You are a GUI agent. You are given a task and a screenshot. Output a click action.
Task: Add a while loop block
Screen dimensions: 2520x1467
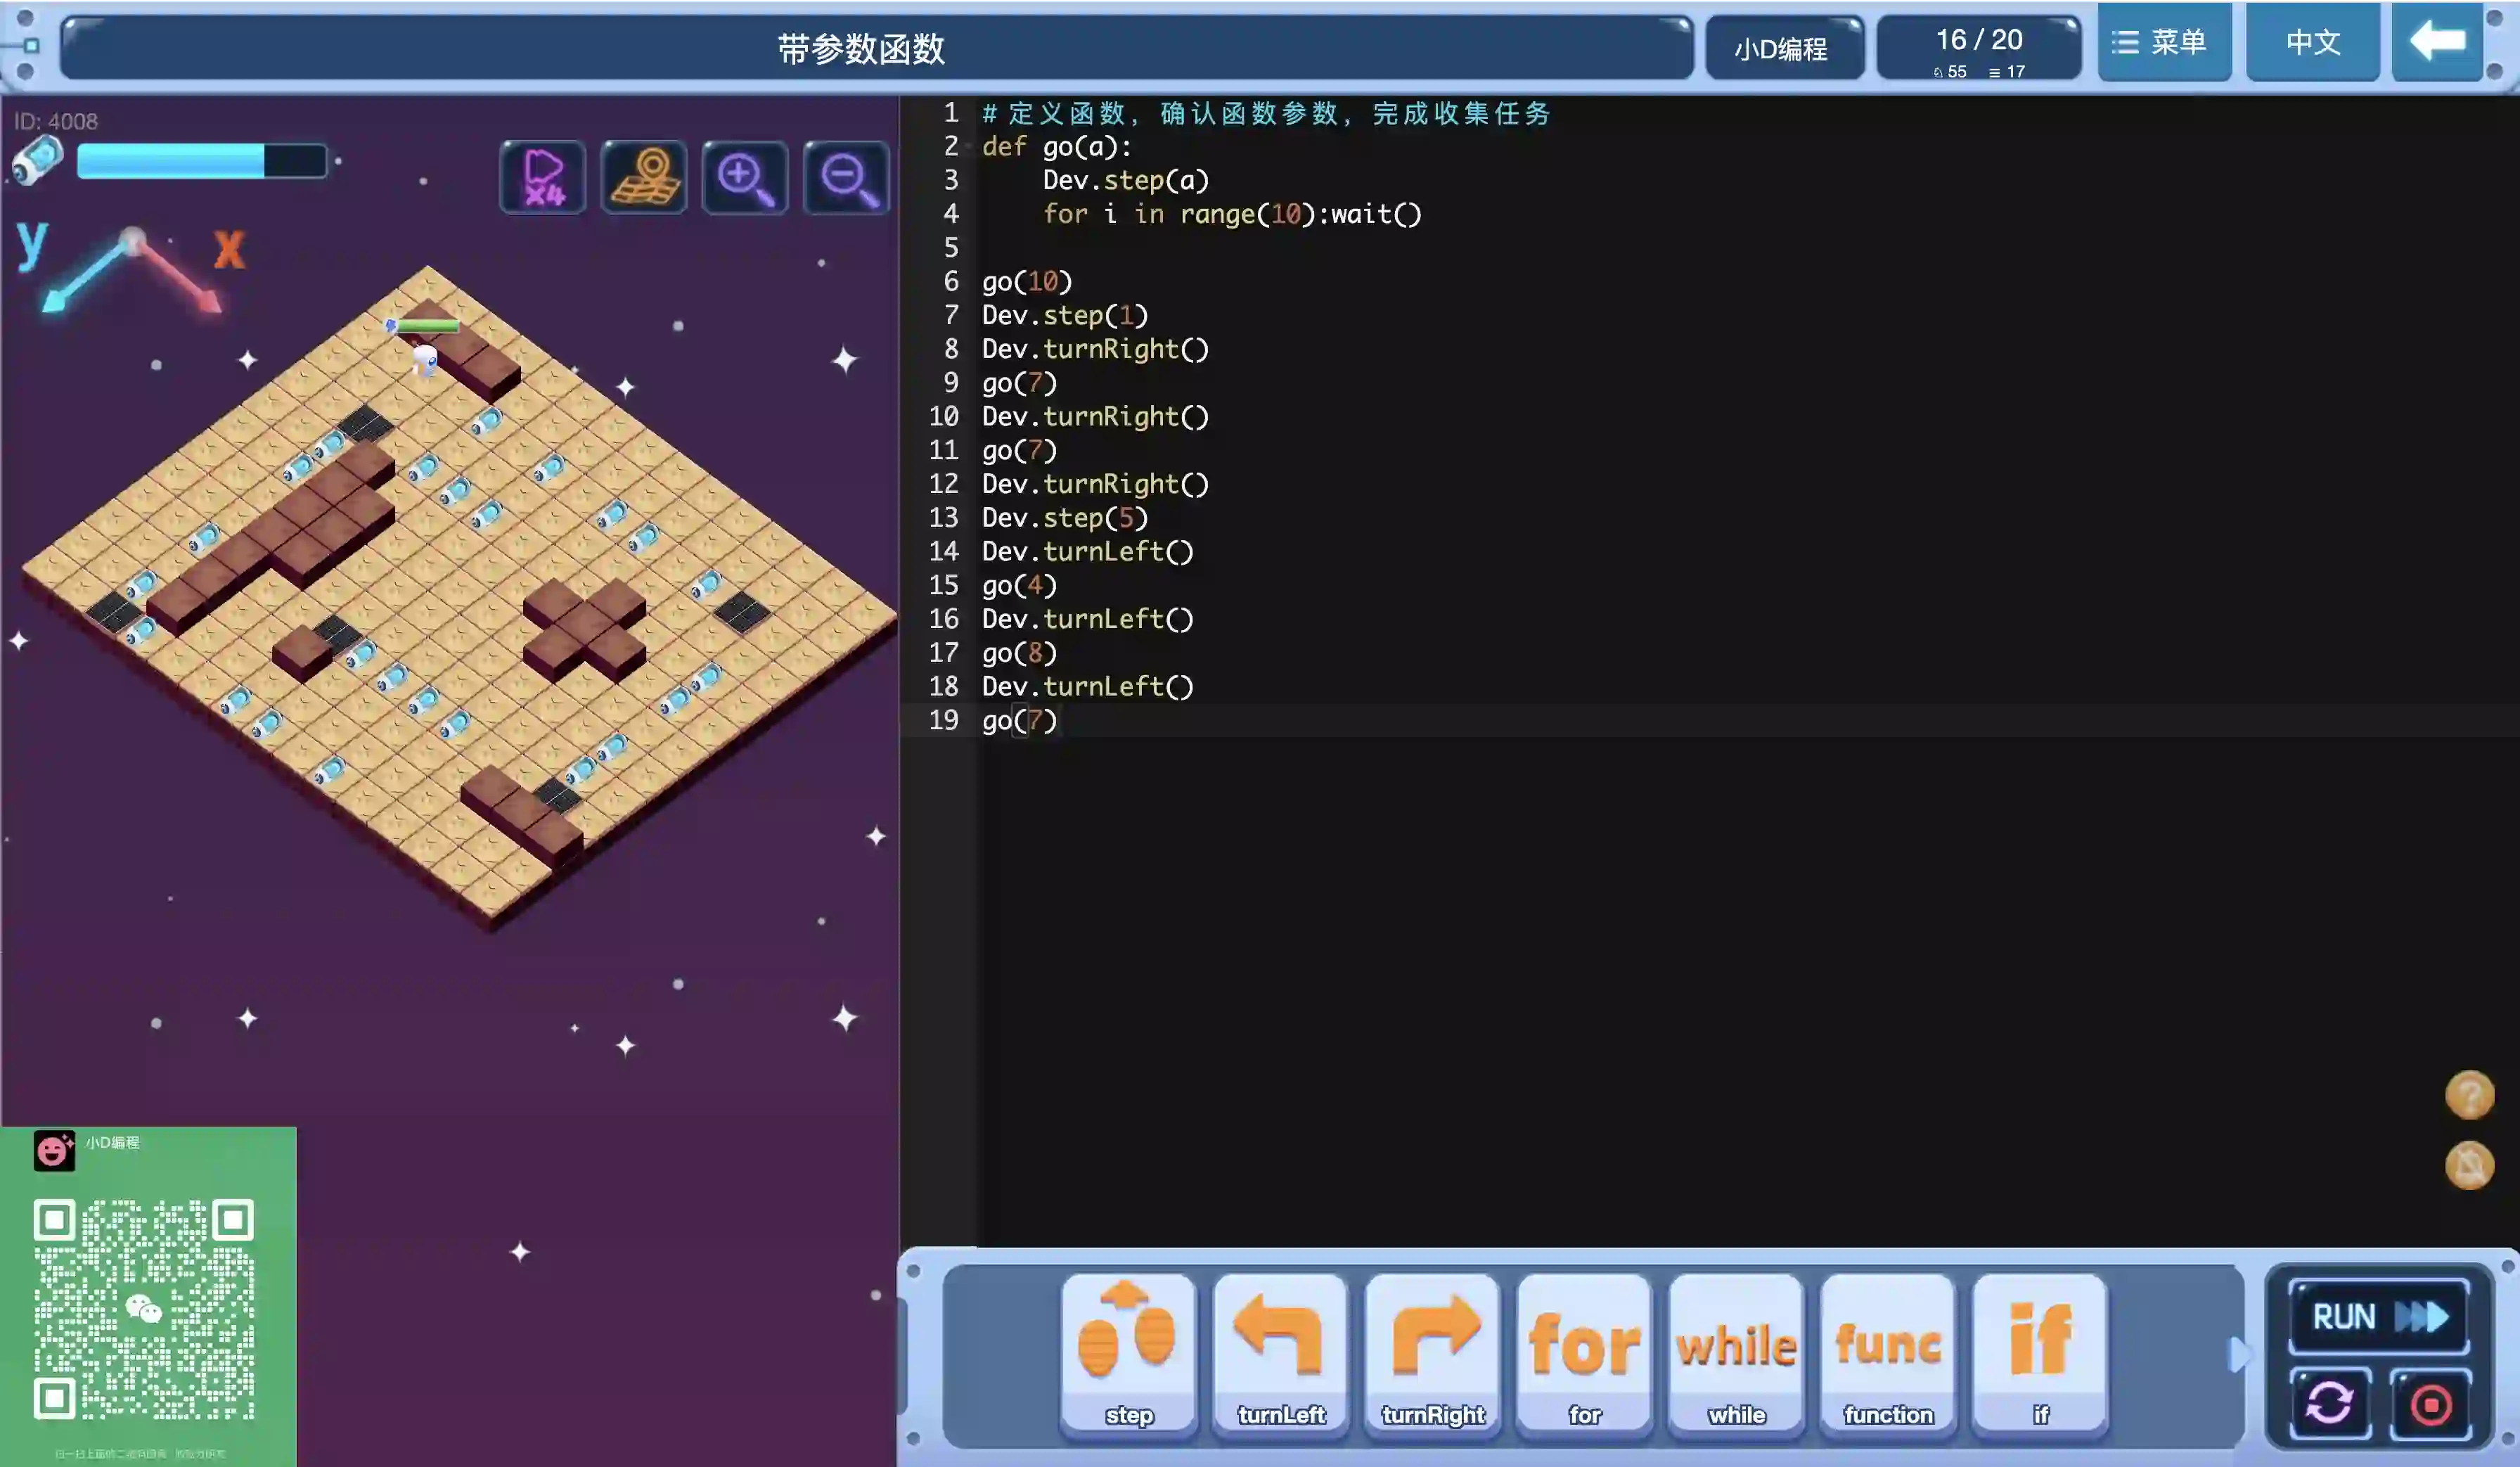[x=1737, y=1352]
